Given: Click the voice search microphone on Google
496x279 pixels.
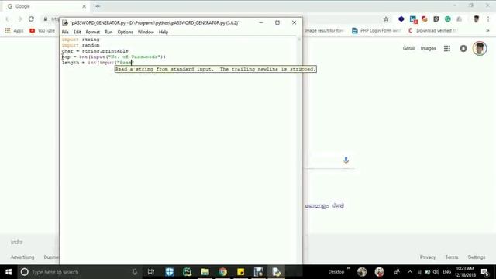Looking at the screenshot, I should point(346,160).
